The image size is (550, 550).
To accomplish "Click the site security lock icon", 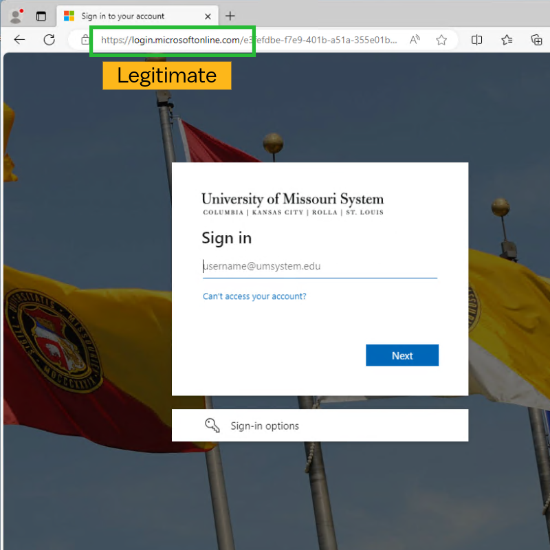I will (x=85, y=40).
